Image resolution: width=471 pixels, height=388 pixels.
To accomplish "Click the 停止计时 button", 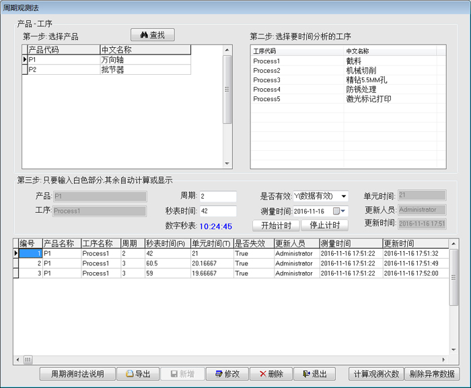I will (x=325, y=225).
